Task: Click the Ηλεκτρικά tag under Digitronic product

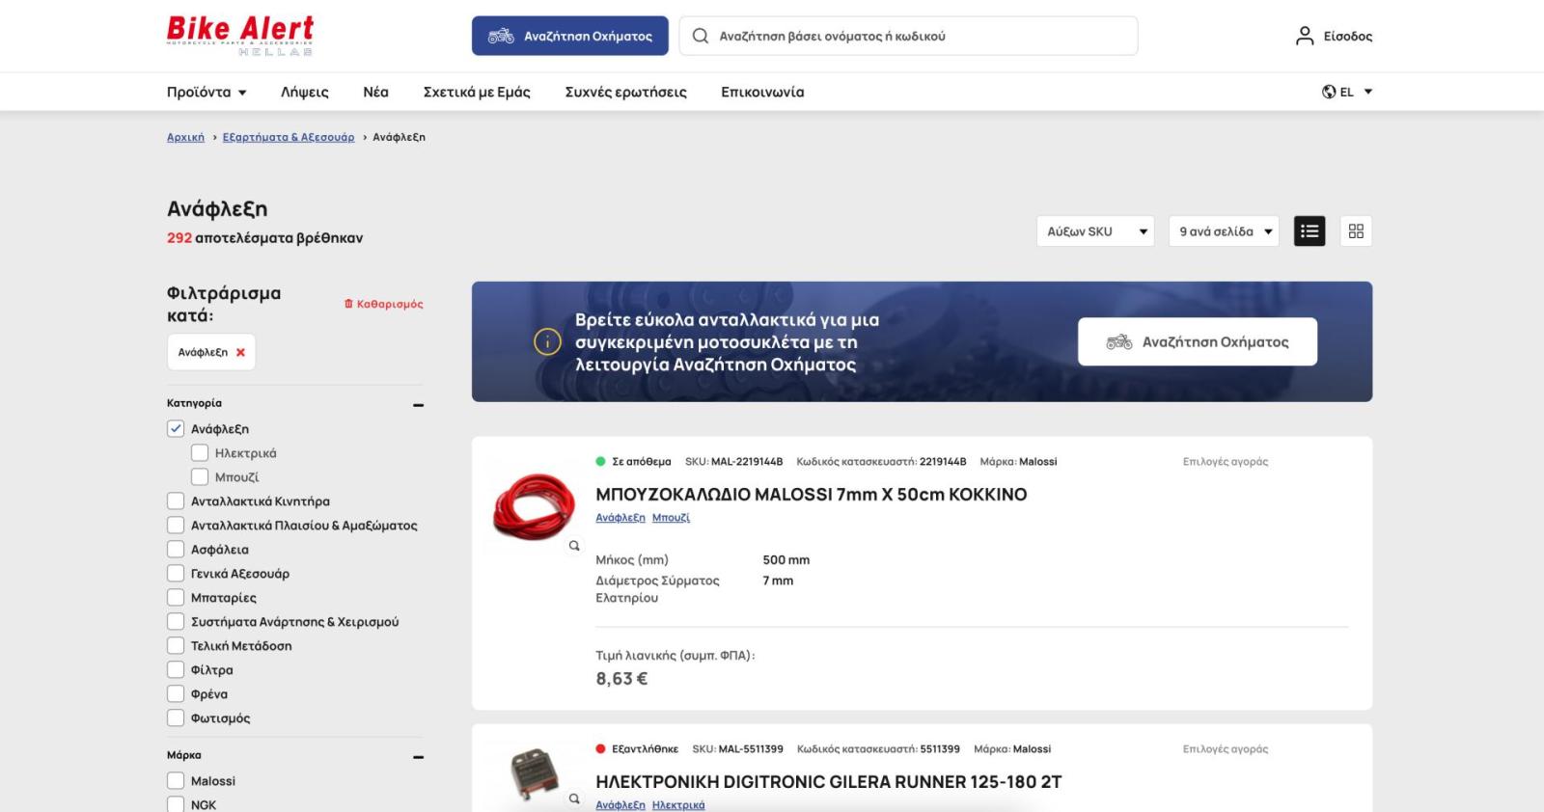Action: click(678, 805)
